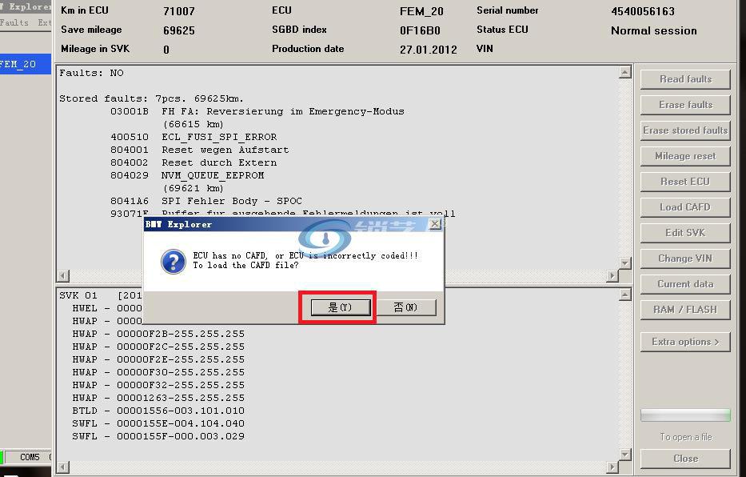Close the BMW Explorer dialog with the X
This screenshot has height=477, width=746.
pyautogui.click(x=435, y=224)
